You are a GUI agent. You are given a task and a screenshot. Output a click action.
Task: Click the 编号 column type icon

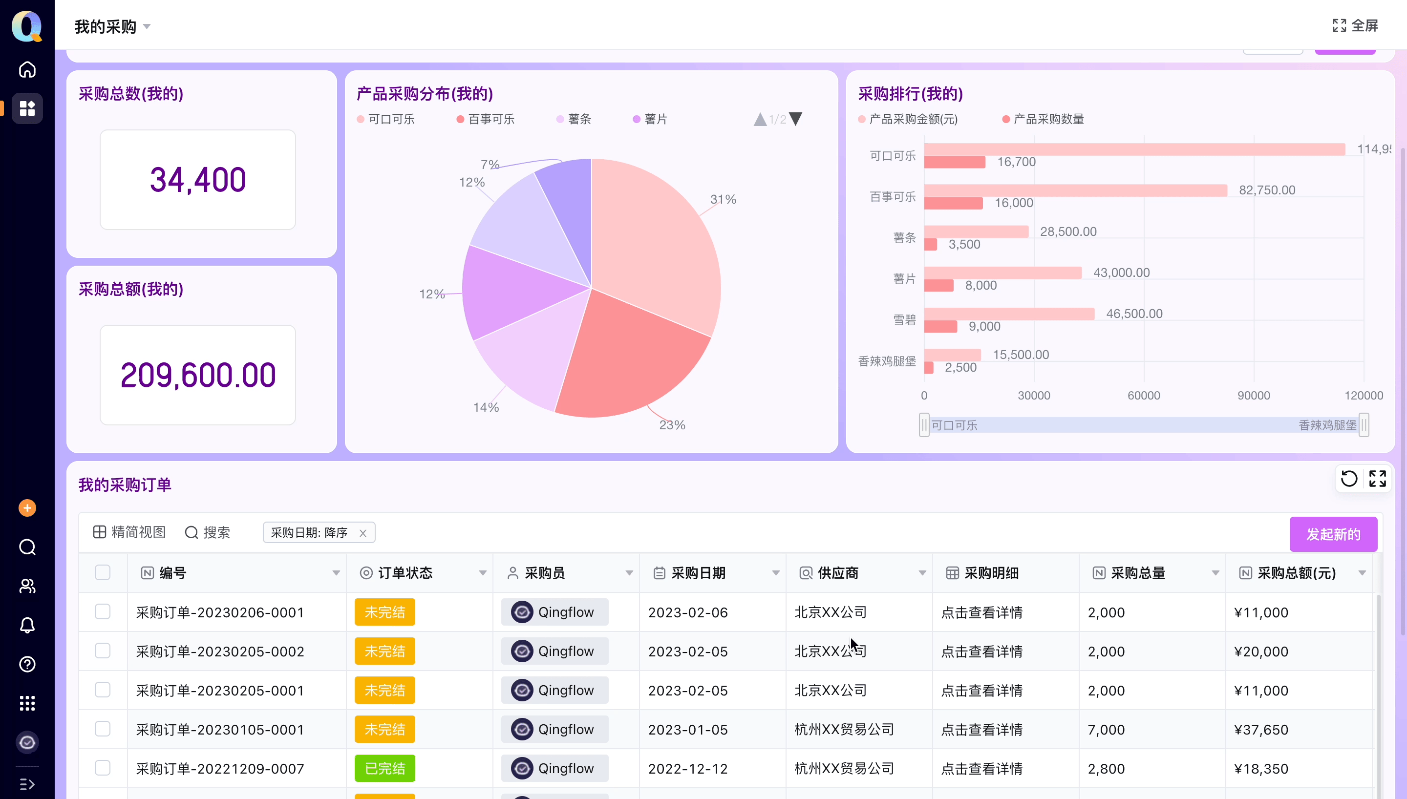click(147, 573)
